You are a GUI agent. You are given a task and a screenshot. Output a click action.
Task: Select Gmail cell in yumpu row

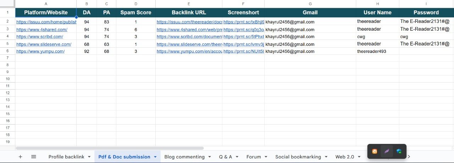coord(310,51)
